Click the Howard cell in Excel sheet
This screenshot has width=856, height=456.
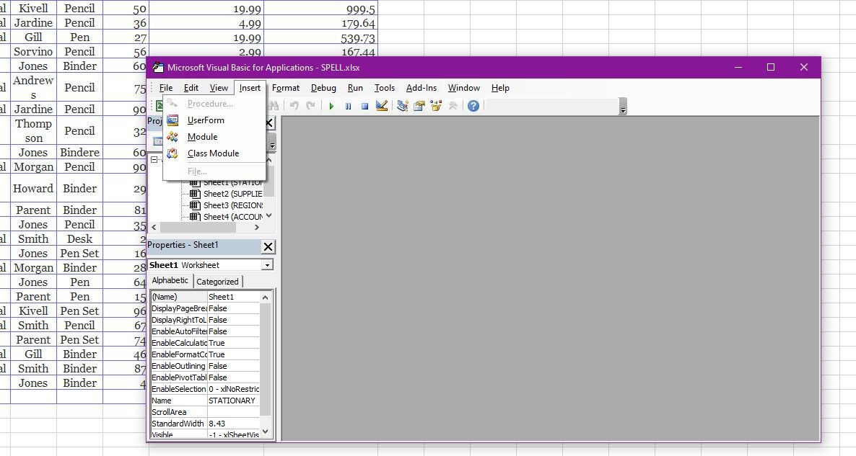pos(33,189)
